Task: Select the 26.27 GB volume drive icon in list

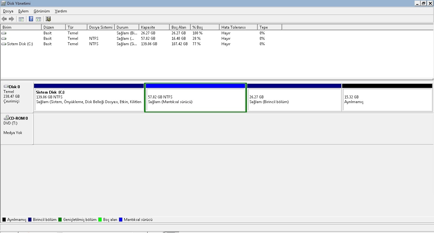Action: (x=4, y=33)
